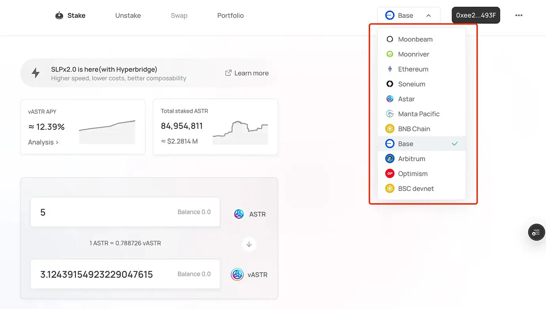Open the three-dot more menu
Image resolution: width=546 pixels, height=309 pixels.
click(519, 15)
